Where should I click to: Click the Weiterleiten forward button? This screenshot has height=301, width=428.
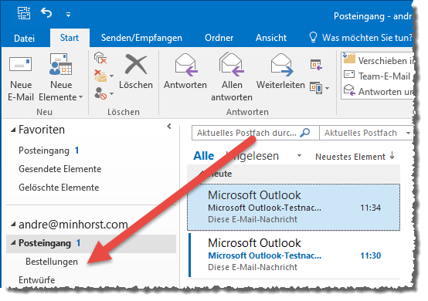[x=280, y=72]
